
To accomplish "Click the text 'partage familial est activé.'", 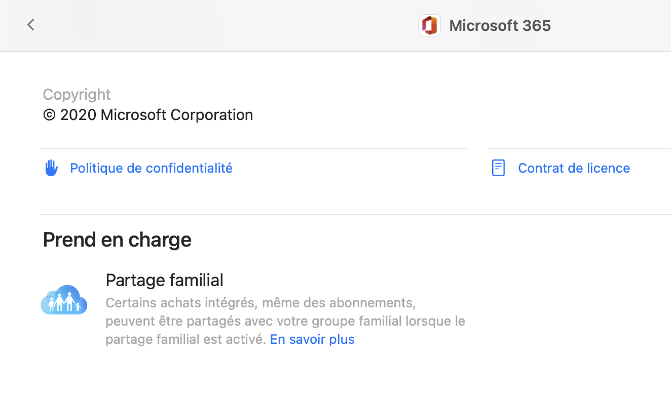I will pos(185,339).
